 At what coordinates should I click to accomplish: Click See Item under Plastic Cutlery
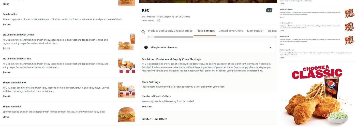pyautogui.click(x=147, y=107)
